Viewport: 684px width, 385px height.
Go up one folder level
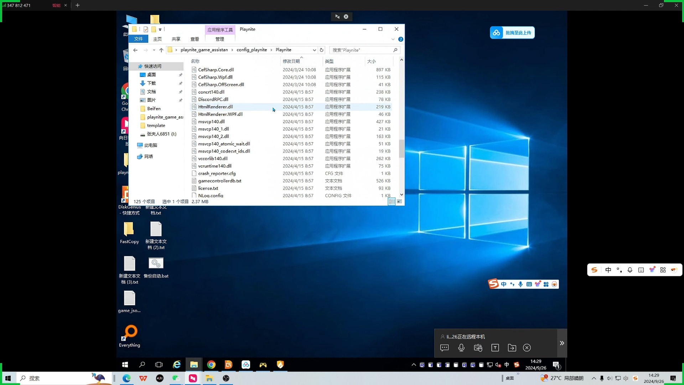coord(161,50)
